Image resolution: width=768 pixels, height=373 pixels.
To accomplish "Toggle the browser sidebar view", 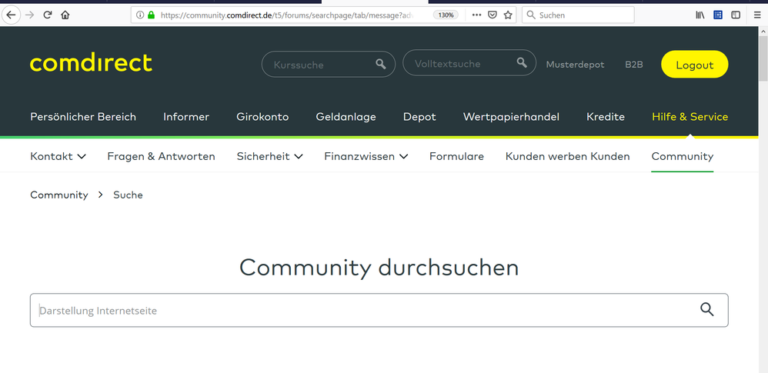I will (736, 15).
